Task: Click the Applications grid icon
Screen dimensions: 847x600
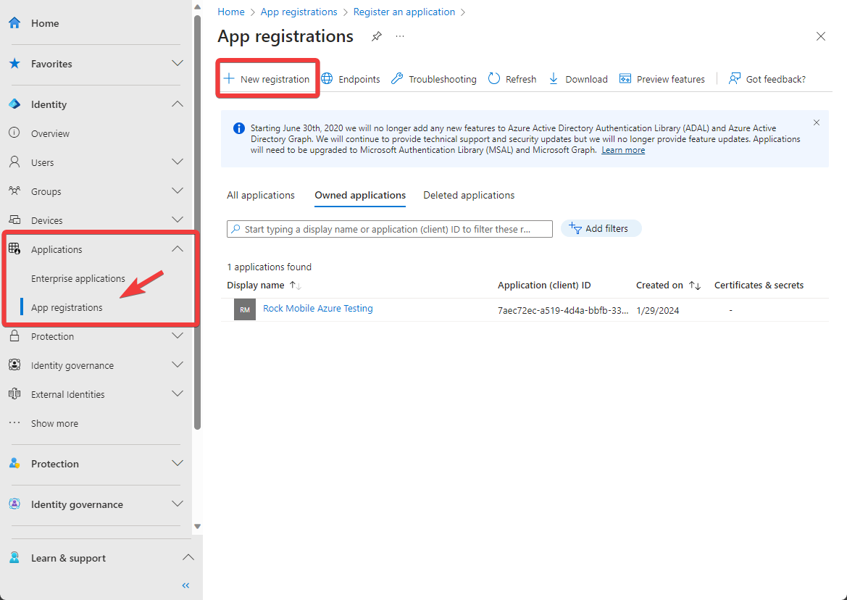Action: pos(14,249)
